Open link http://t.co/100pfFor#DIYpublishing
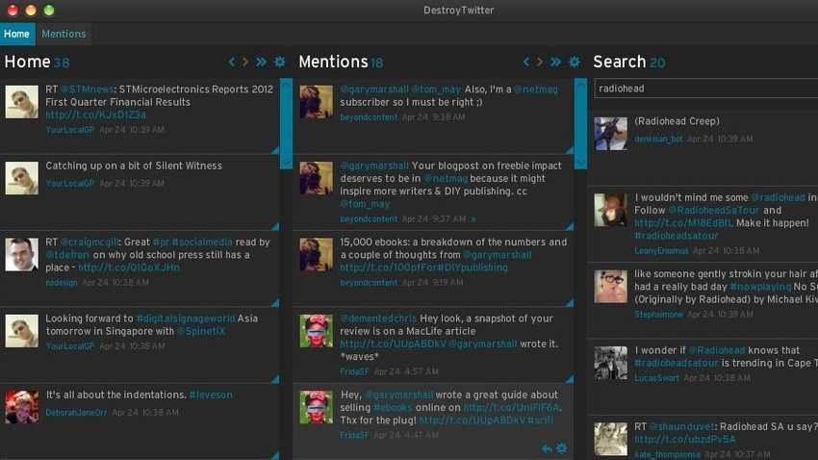818x460 pixels. coord(423,268)
